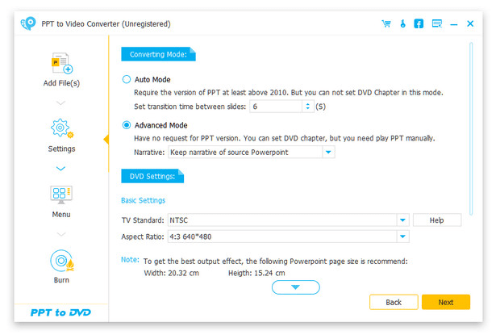Screen dimensions: 496x335
Task: Select the Auto Mode radio button
Action: [126, 80]
